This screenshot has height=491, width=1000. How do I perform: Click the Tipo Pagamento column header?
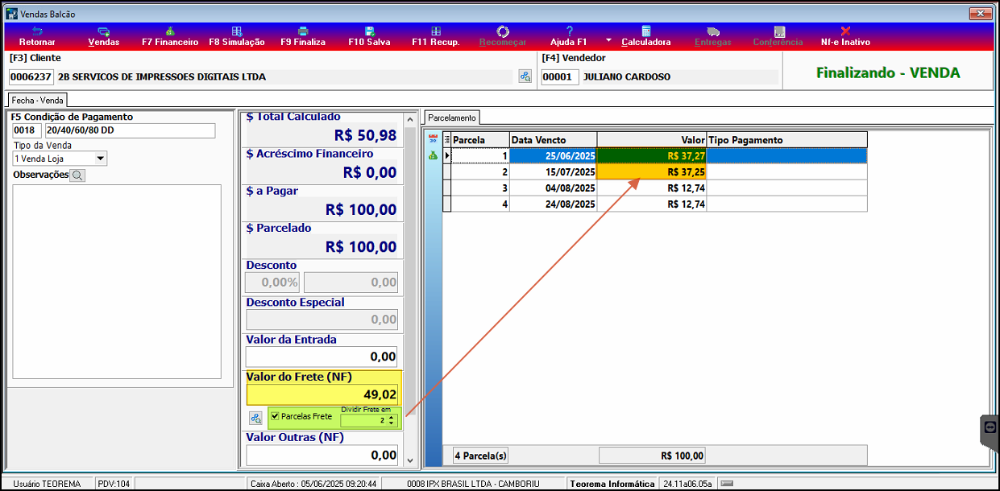click(x=786, y=140)
